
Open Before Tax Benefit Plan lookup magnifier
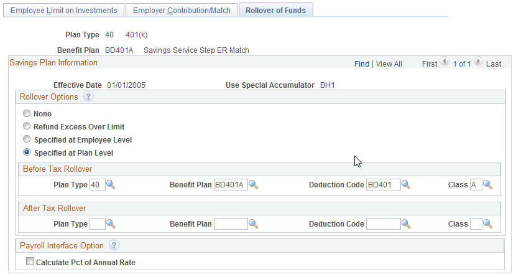[253, 185]
